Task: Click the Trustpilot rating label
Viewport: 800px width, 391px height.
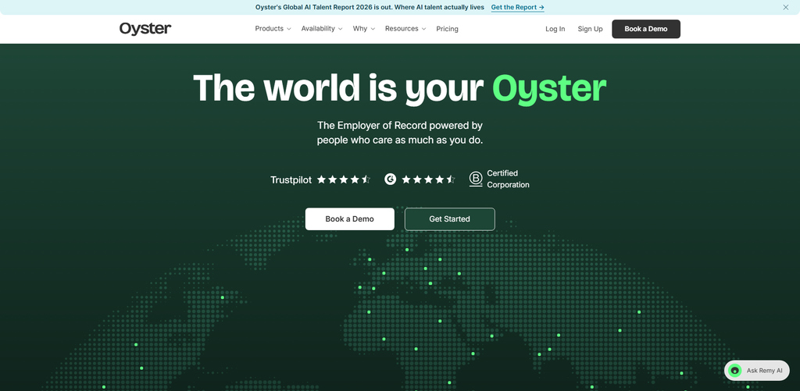Action: tap(291, 180)
